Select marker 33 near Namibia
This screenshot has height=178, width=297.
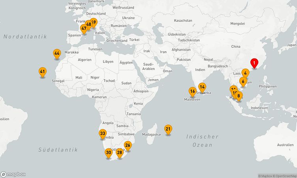(103, 133)
